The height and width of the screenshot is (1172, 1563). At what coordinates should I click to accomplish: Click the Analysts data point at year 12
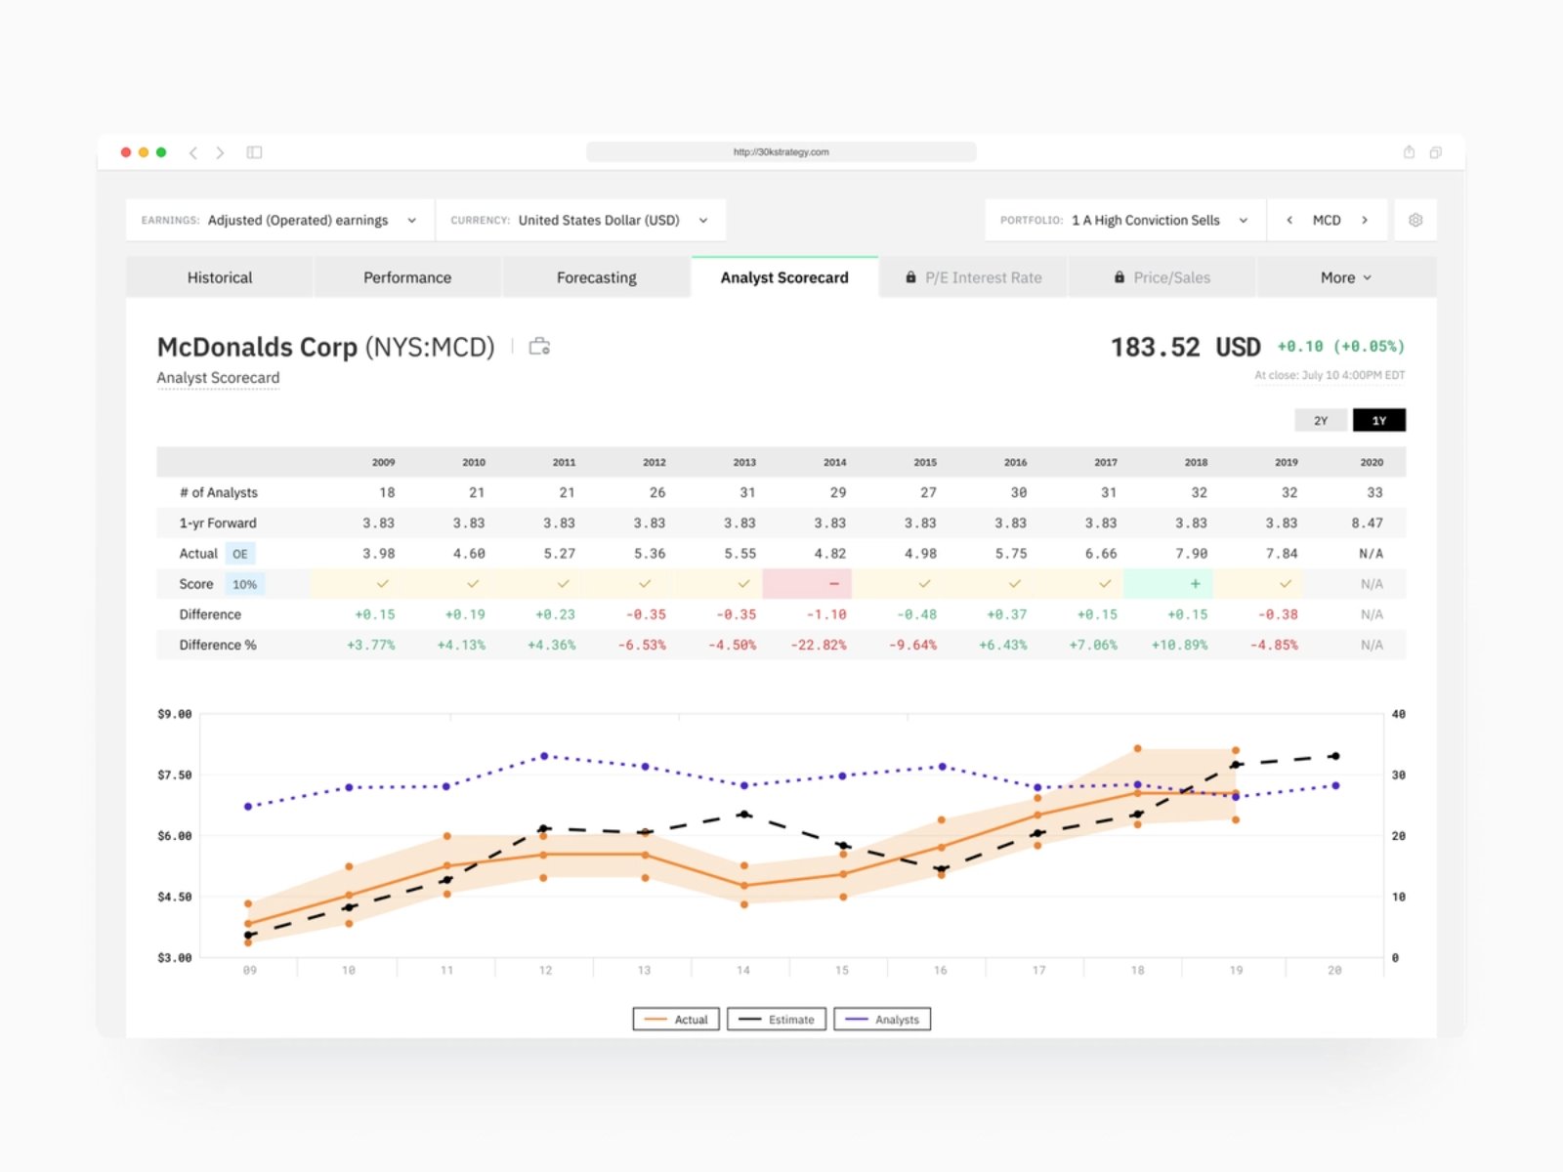pos(544,756)
